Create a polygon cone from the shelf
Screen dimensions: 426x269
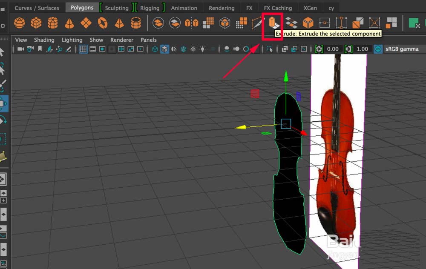click(x=69, y=23)
